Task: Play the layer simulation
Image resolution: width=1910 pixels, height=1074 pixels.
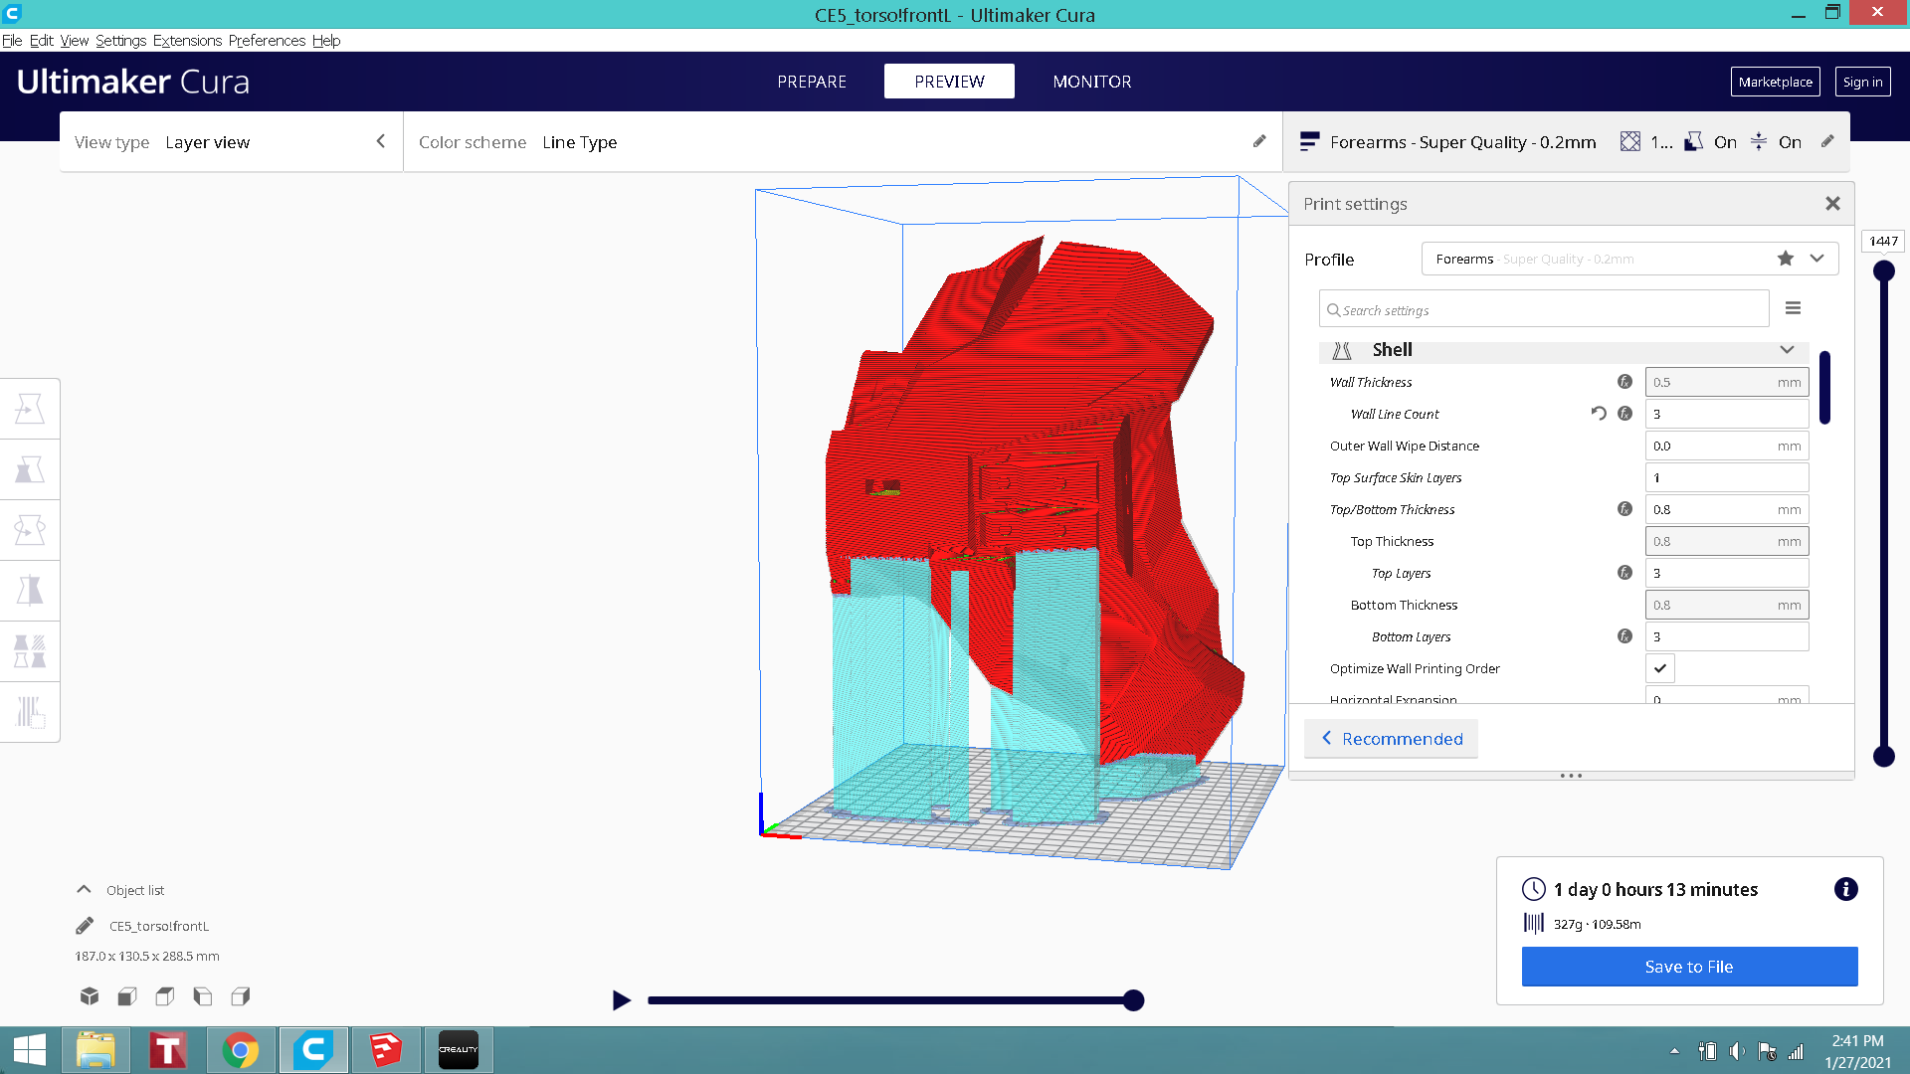Action: point(621,999)
